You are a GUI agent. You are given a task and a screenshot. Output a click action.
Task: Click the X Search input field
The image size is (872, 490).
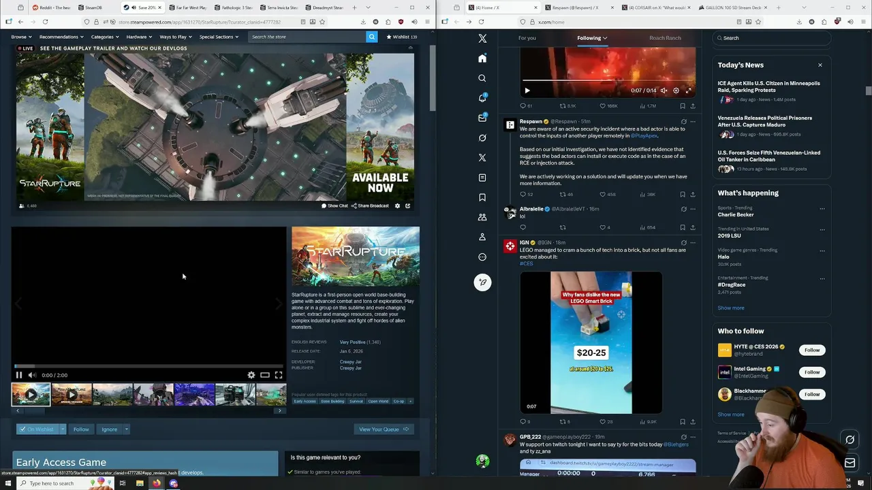pyautogui.click(x=772, y=38)
